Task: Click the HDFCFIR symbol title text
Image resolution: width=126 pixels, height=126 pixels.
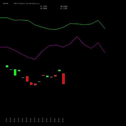Action: click(6, 4)
